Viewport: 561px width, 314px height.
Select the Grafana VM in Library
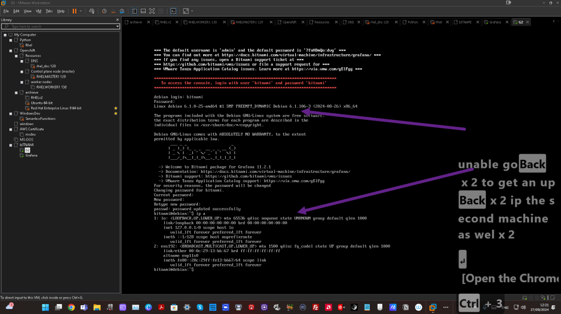31,155
